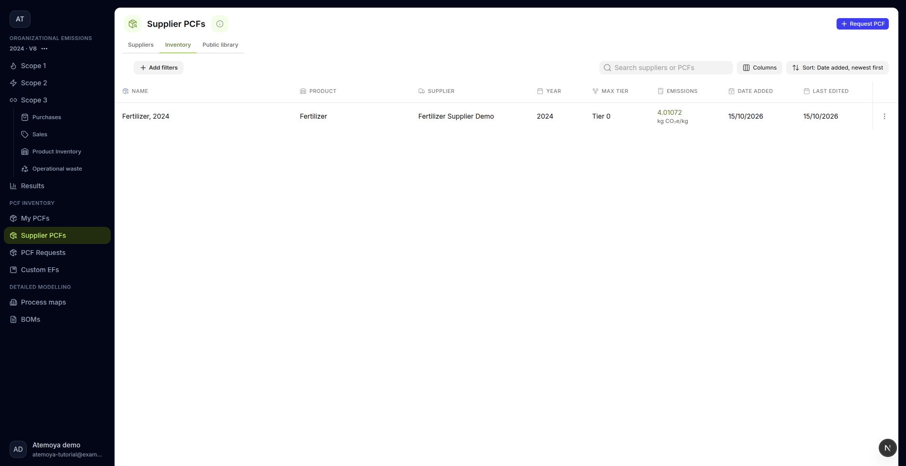This screenshot has width=906, height=466.
Task: Open the Results page
Action: coord(57,186)
